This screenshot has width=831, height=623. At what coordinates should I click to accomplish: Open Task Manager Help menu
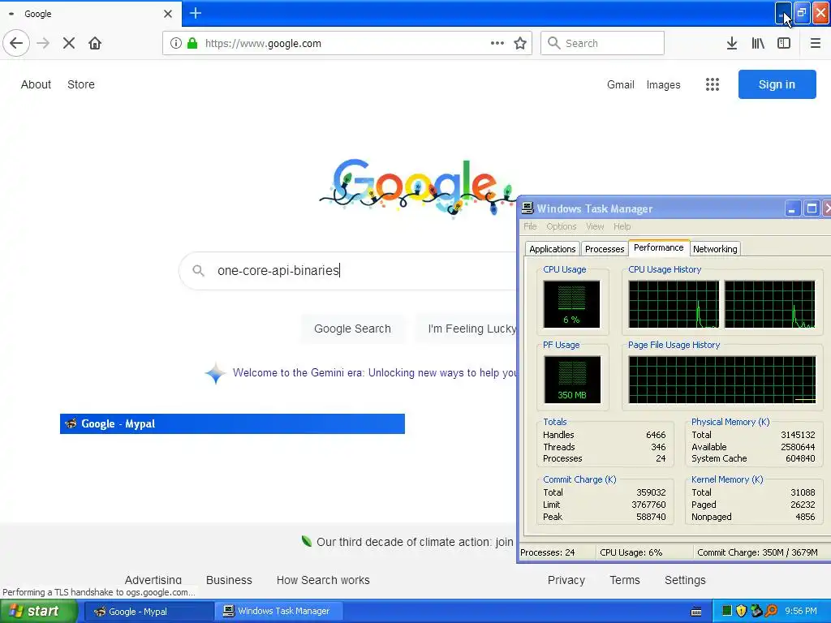(622, 227)
